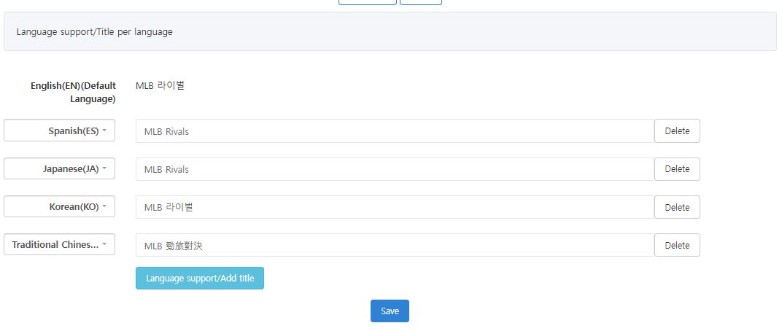Screen dimensions: 782x331
Task: Remove the Korean title with its Delete button
Action: [x=677, y=207]
